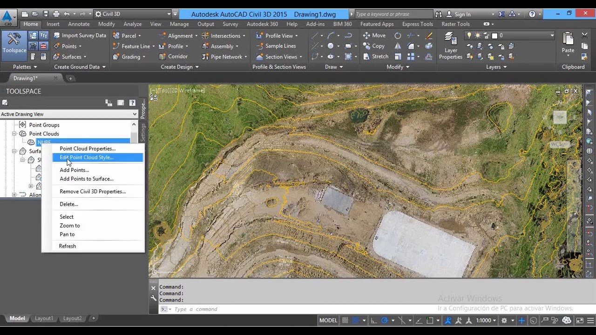This screenshot has height=335, width=596.
Task: Expand the Points dropdown
Action: tap(80, 46)
